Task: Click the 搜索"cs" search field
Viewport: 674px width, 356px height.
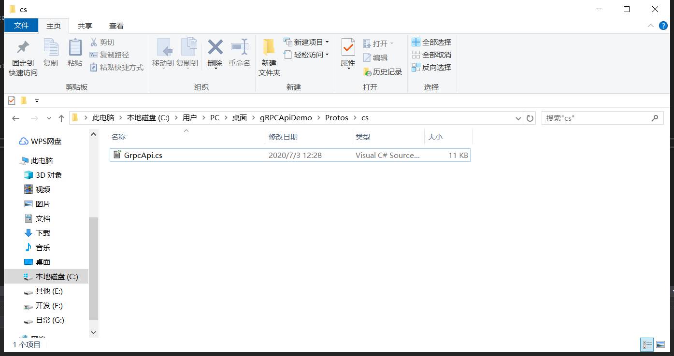Action: click(597, 118)
